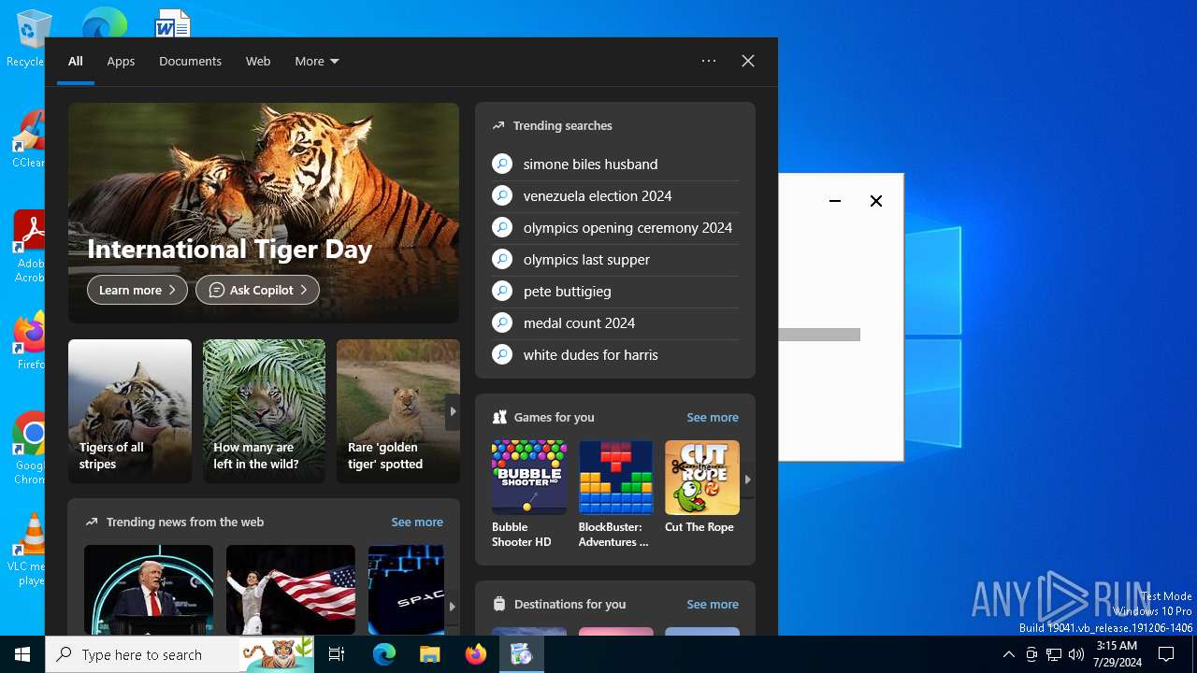Click See more for Destinations for you
1197x673 pixels.
713,604
